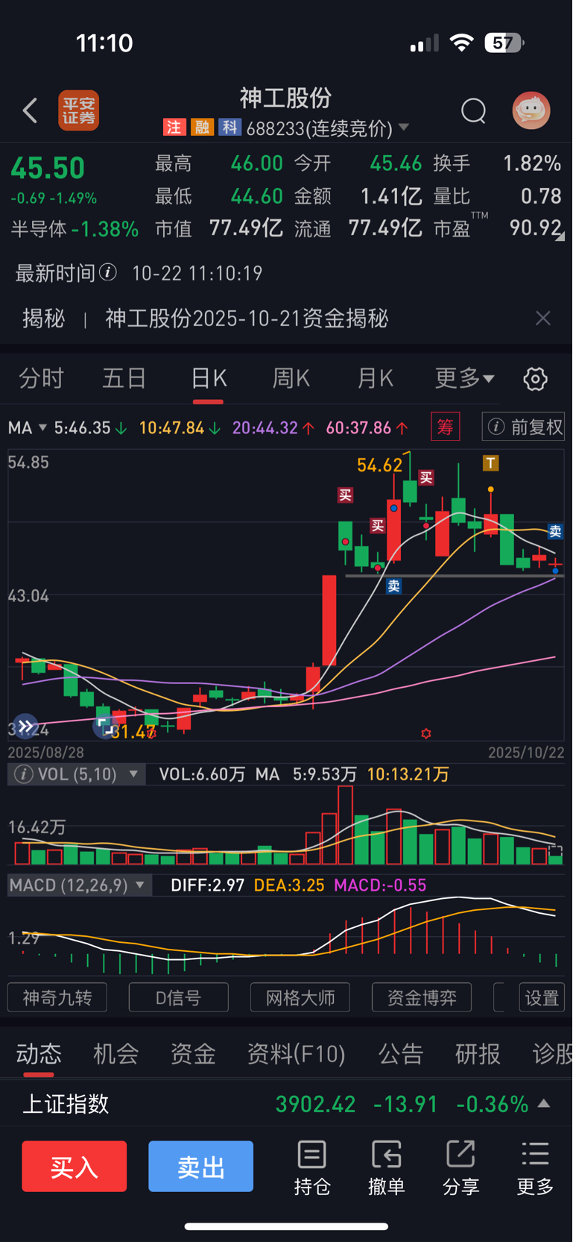Tap the battery indicator in status bar
The image size is (573, 1242).
504,43
